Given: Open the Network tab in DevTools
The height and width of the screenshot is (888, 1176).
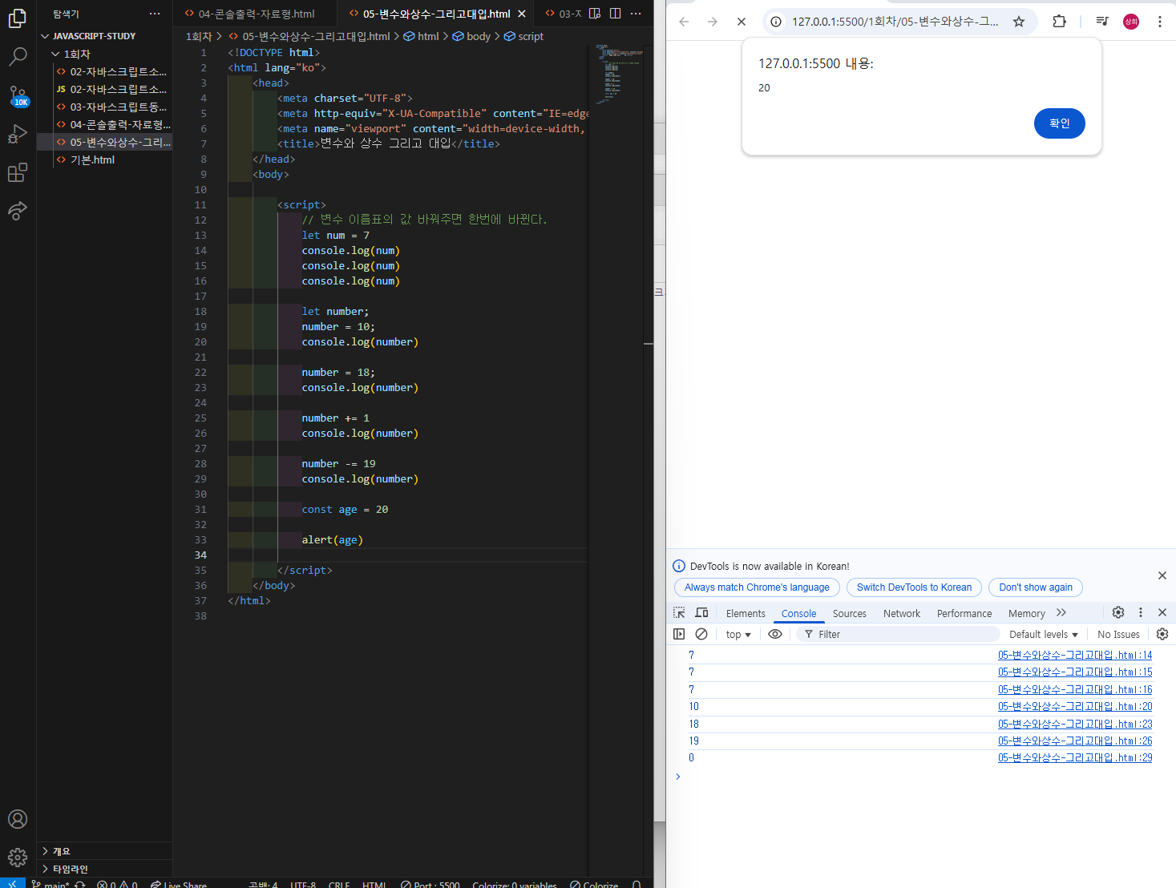Looking at the screenshot, I should coord(902,613).
